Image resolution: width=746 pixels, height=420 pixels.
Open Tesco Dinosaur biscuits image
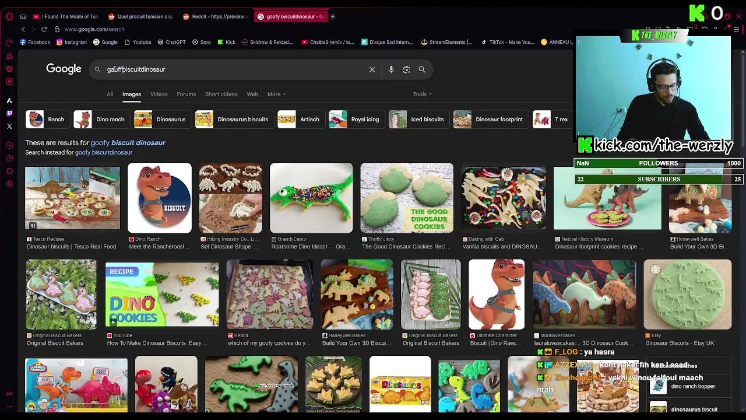tap(72, 199)
